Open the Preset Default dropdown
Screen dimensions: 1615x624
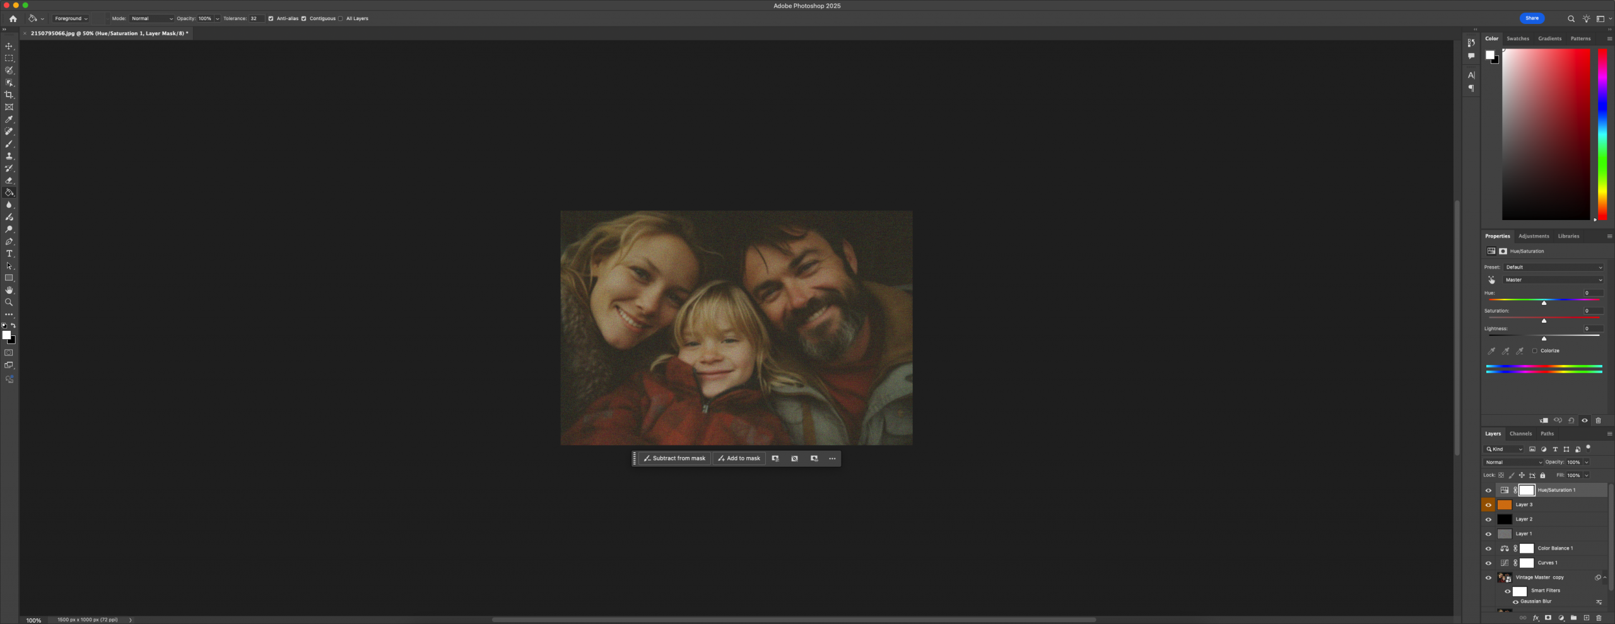click(1553, 267)
